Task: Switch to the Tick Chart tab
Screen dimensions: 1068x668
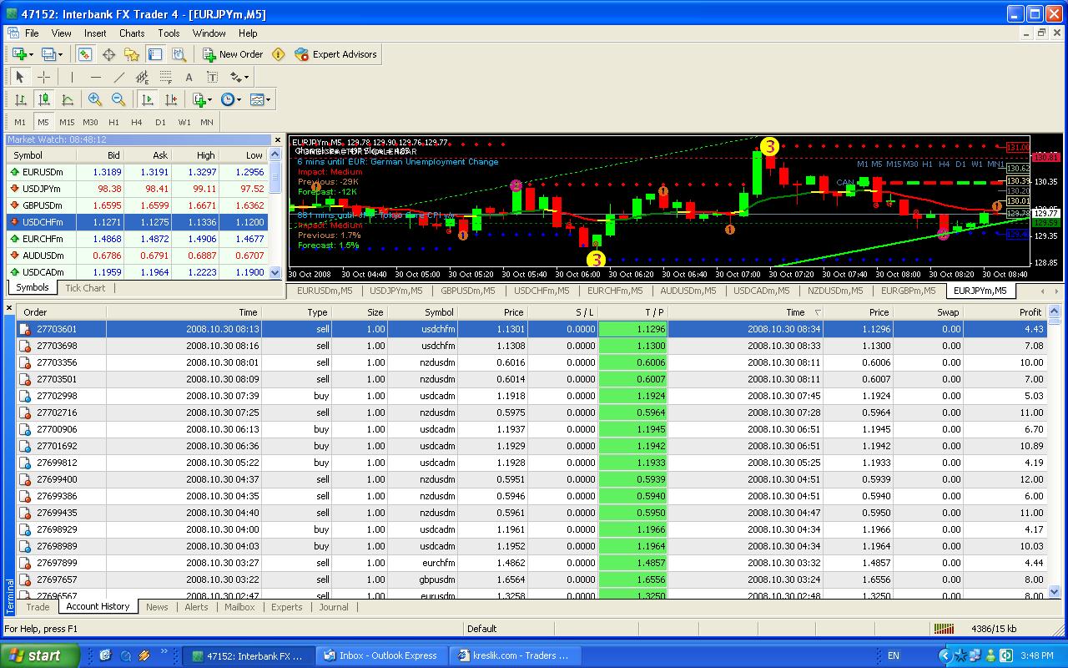Action: pos(85,288)
